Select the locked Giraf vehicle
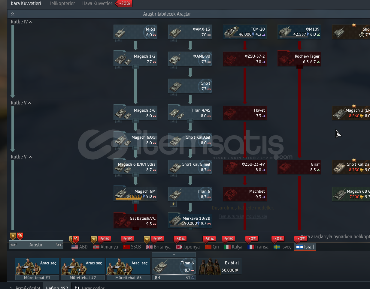Screen dimensions: 370x289 [299, 167]
